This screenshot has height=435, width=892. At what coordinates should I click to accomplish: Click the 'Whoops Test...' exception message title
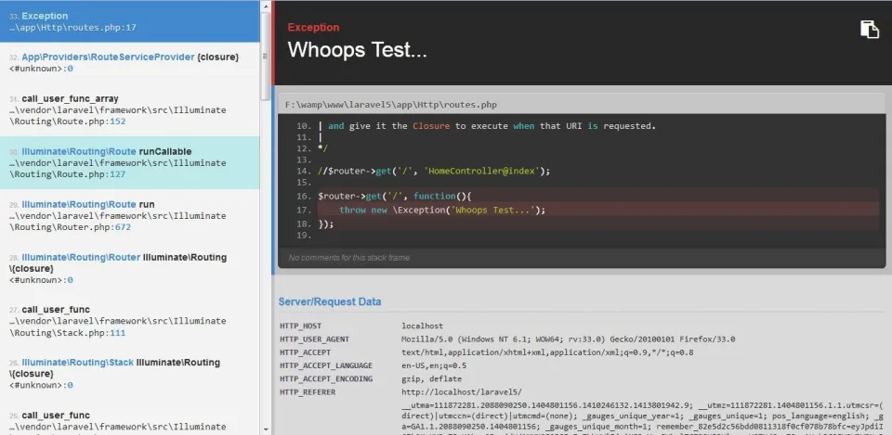pyautogui.click(x=357, y=50)
